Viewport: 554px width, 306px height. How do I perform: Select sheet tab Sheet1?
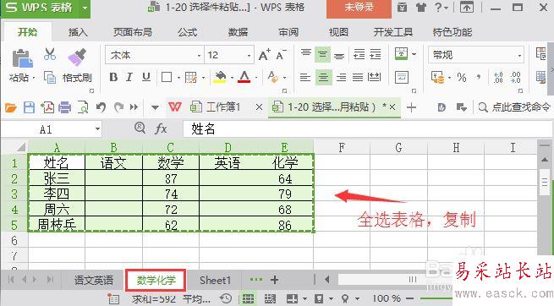215,281
